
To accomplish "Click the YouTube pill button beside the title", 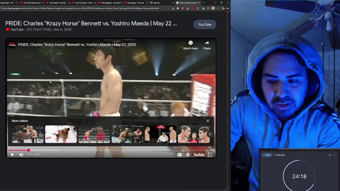I will click(205, 24).
